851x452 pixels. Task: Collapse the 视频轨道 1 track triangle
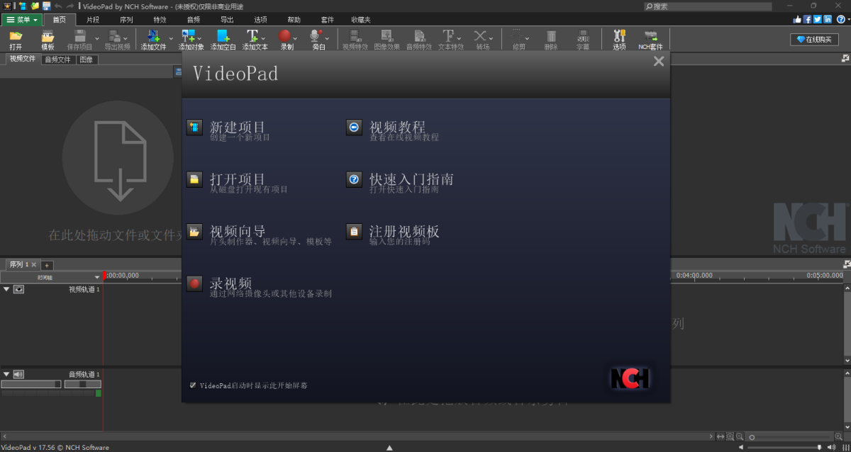(6, 289)
